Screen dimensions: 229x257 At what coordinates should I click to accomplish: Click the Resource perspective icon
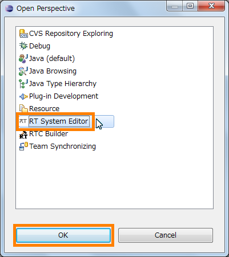click(x=23, y=109)
